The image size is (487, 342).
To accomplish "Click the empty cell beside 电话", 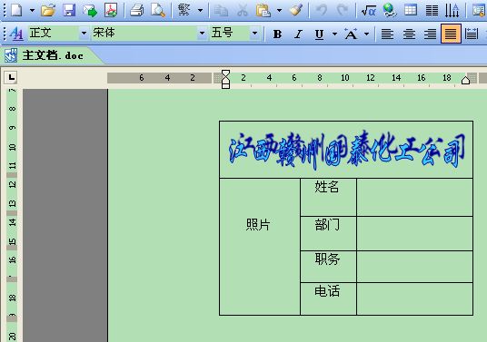I will click(414, 298).
